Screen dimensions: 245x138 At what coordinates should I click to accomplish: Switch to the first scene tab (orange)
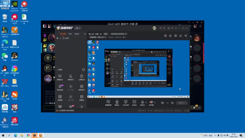(x=63, y=34)
